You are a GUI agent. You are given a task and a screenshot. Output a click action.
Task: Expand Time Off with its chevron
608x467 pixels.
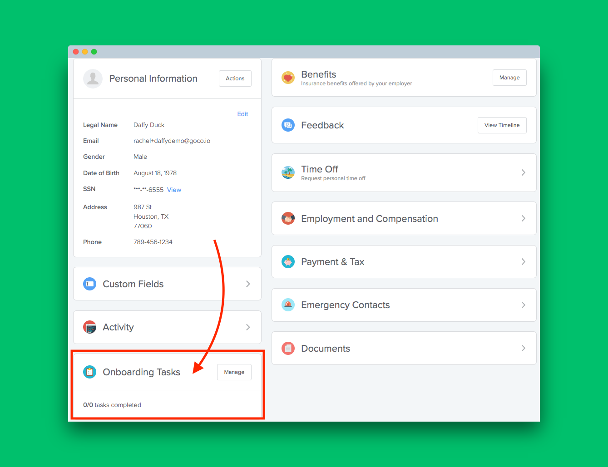tap(524, 172)
